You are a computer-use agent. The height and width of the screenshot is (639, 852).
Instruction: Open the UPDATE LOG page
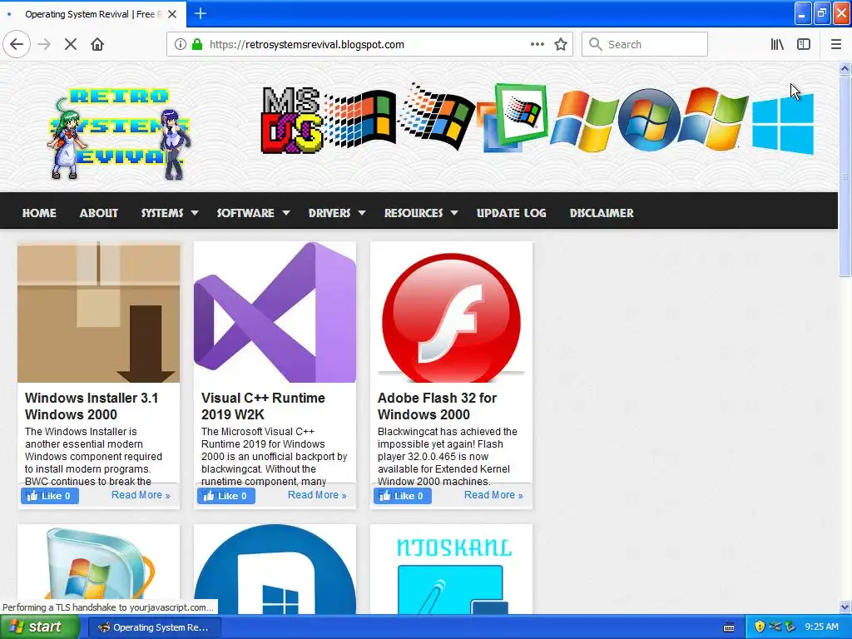(x=512, y=213)
